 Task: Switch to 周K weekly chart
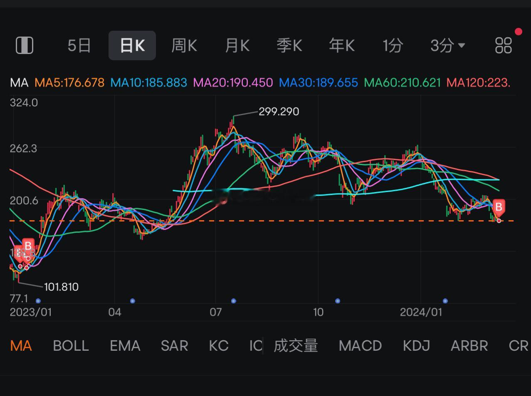tap(184, 45)
